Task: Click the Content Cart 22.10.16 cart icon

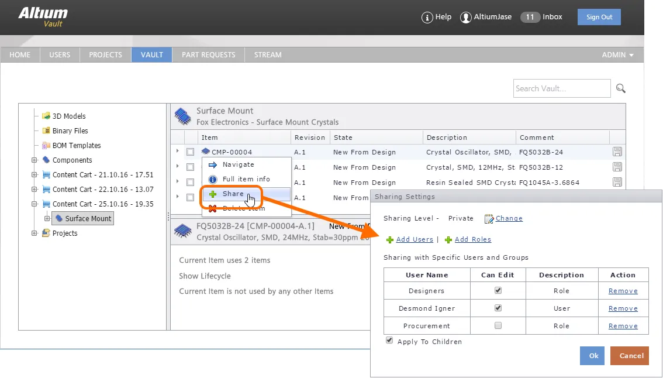Action: click(46, 189)
